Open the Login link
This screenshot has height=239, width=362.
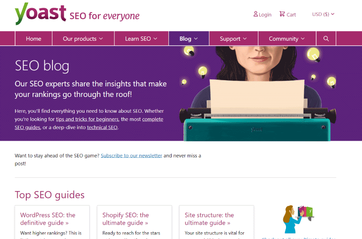262,14
